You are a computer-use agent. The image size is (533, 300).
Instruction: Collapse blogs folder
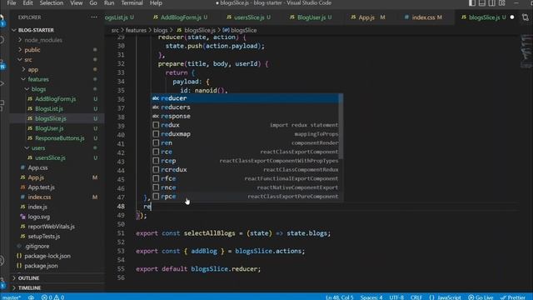38,89
